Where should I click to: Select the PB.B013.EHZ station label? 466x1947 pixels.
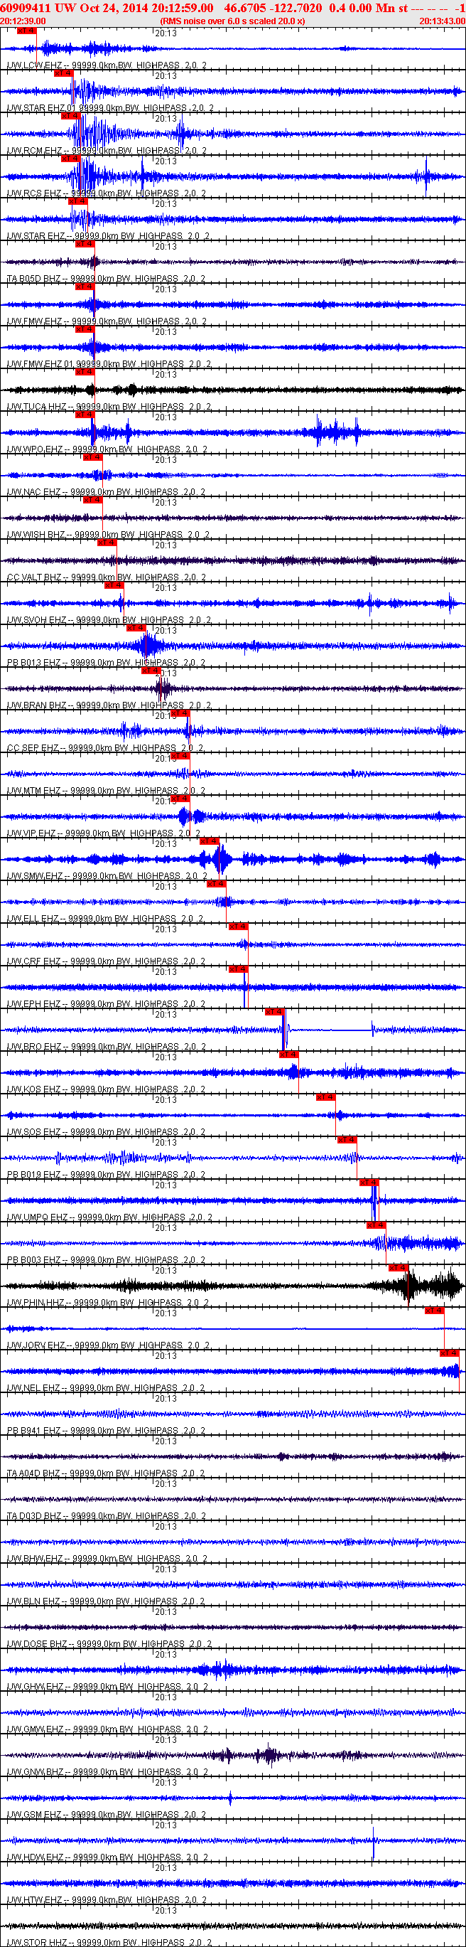click(x=107, y=663)
